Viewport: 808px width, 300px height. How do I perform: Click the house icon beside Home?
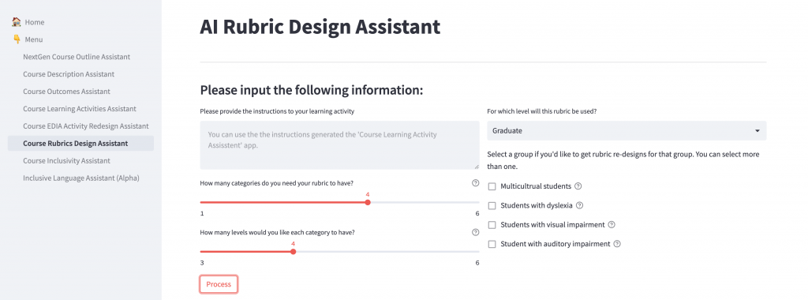[x=17, y=22]
